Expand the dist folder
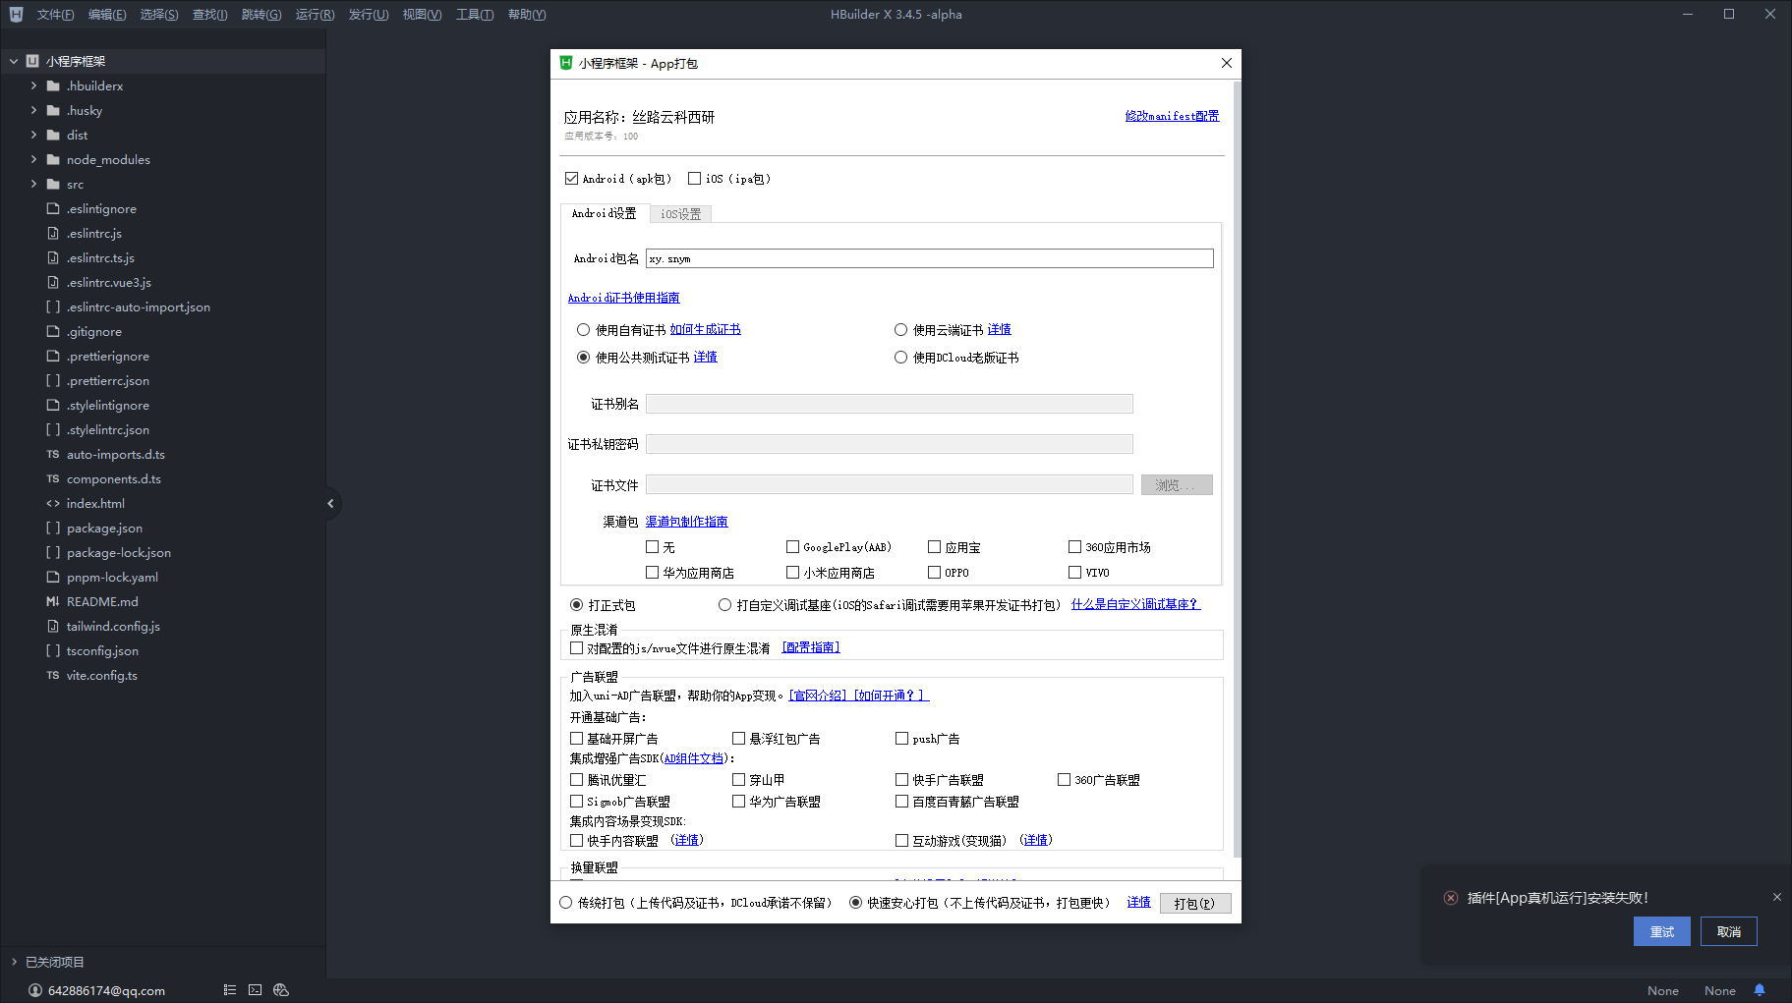This screenshot has width=1792, height=1003. click(x=33, y=136)
